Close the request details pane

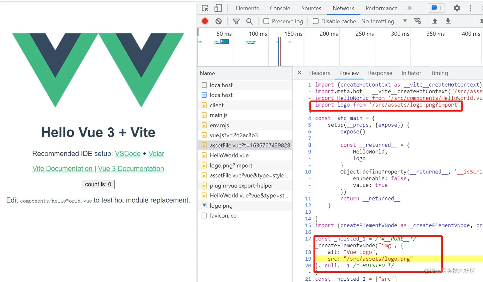[299, 73]
